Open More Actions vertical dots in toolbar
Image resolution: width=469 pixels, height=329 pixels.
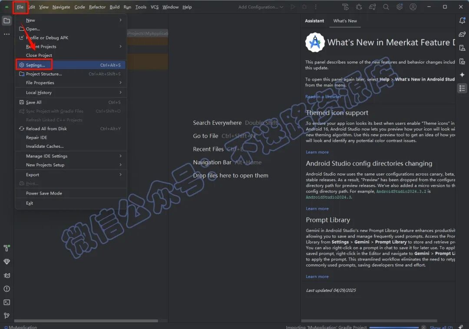pyautogui.click(x=316, y=7)
